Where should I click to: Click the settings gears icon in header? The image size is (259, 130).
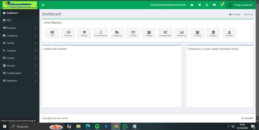coord(200,5)
